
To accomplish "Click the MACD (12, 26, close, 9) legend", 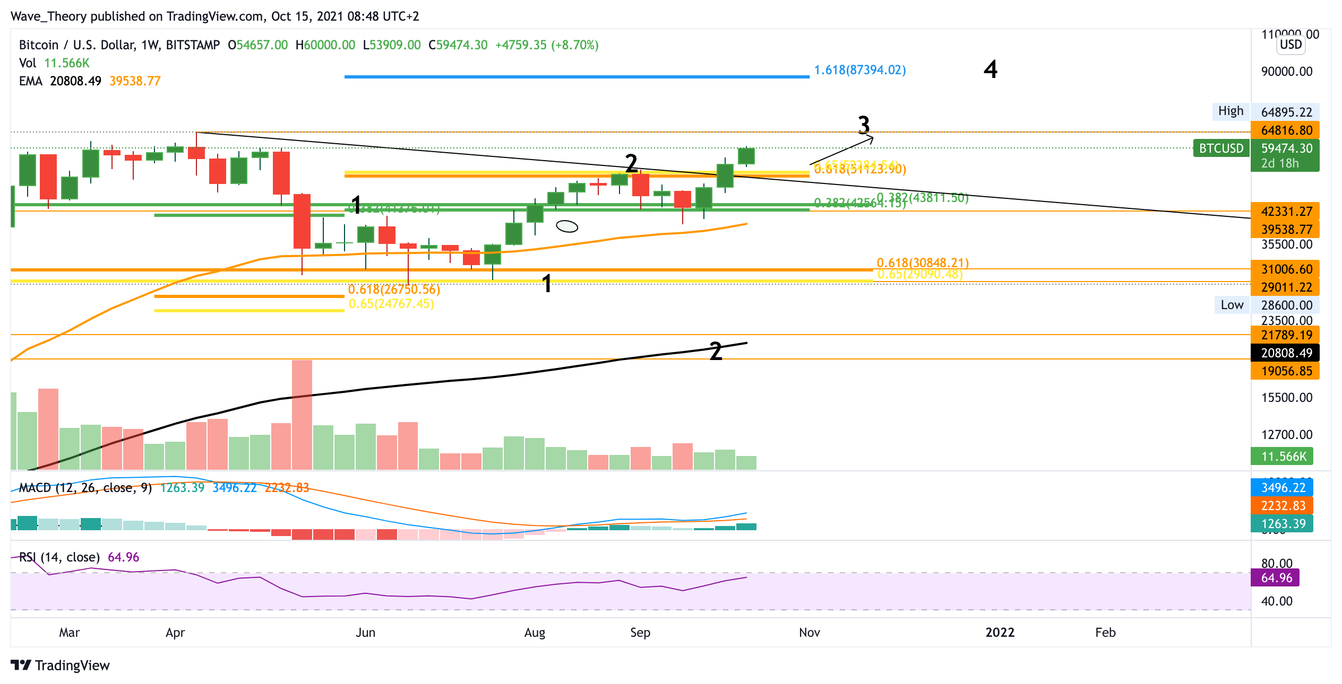I will coord(85,488).
